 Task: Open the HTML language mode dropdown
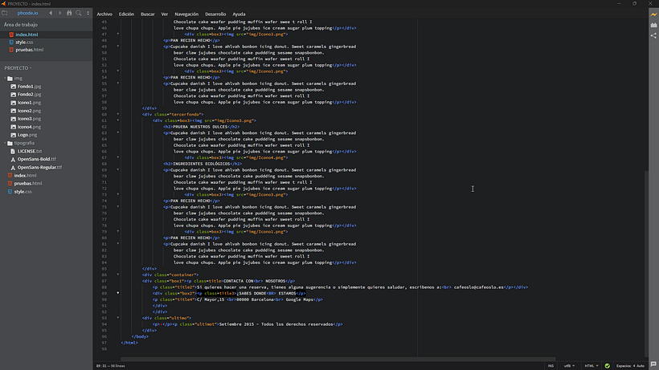591,366
